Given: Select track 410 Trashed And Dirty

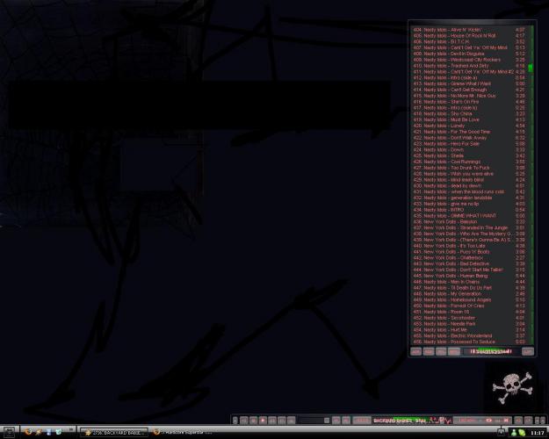Looking at the screenshot, I should click(x=468, y=66).
